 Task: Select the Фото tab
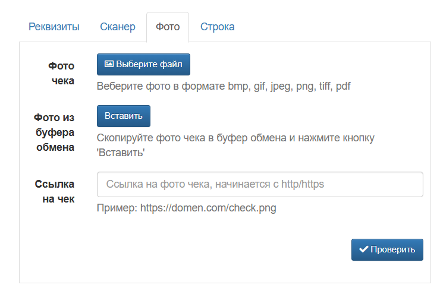(x=167, y=27)
